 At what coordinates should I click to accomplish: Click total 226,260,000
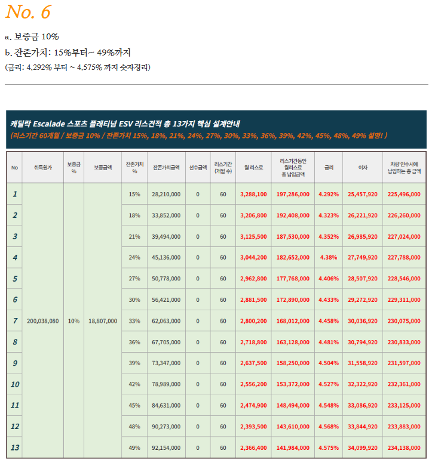pyautogui.click(x=404, y=215)
